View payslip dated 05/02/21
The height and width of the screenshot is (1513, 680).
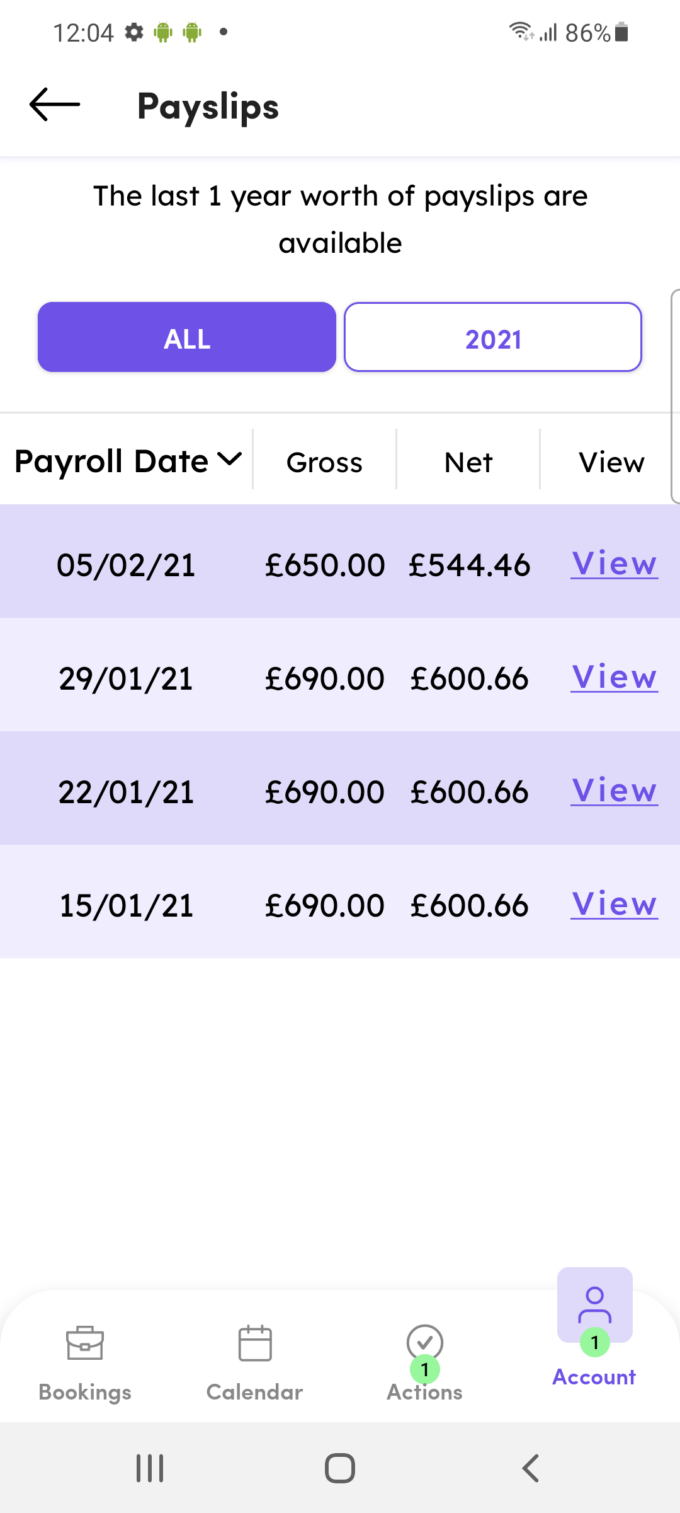click(x=615, y=564)
